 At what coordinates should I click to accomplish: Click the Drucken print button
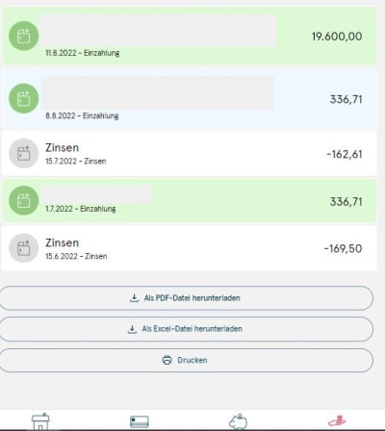coord(186,360)
